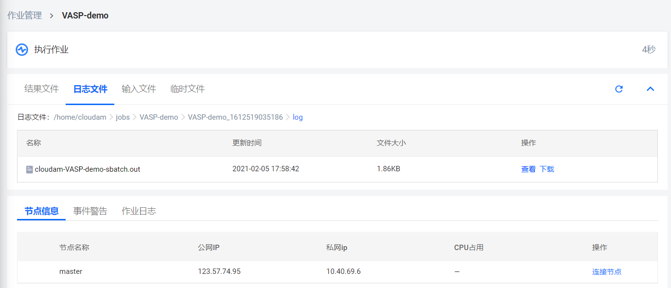Click the public IP 123.57.74.95
Screen dimensions: 671x288
click(219, 271)
